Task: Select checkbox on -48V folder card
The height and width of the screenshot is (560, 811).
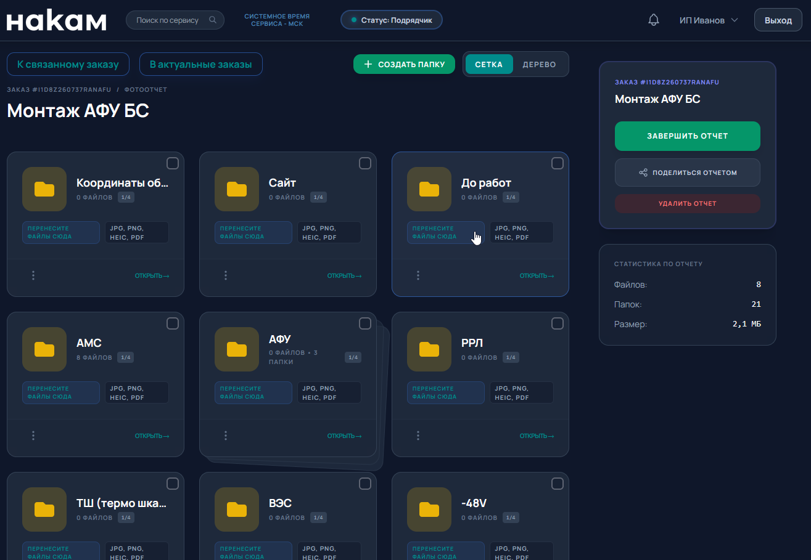Action: (558, 484)
